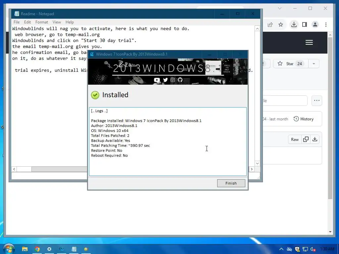Bookmark this page with Chrome's star icon

[x=281, y=24]
